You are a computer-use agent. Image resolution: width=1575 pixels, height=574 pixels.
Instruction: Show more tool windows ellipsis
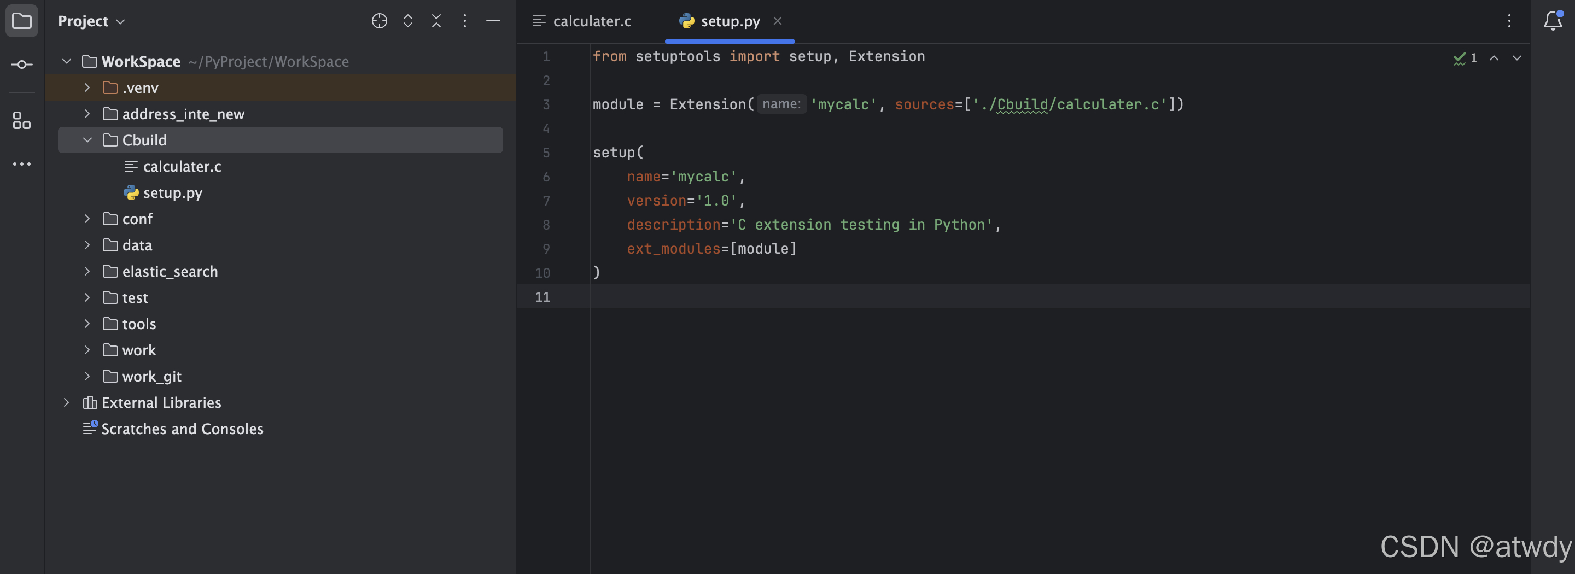coord(21,164)
